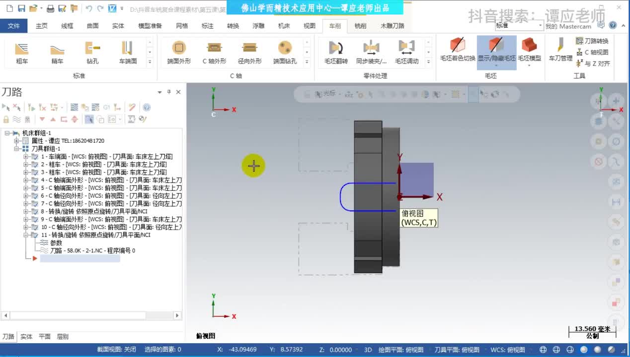630x357 pixels.
Task: Select the C 轴外形 toolpath
Action: 214,53
